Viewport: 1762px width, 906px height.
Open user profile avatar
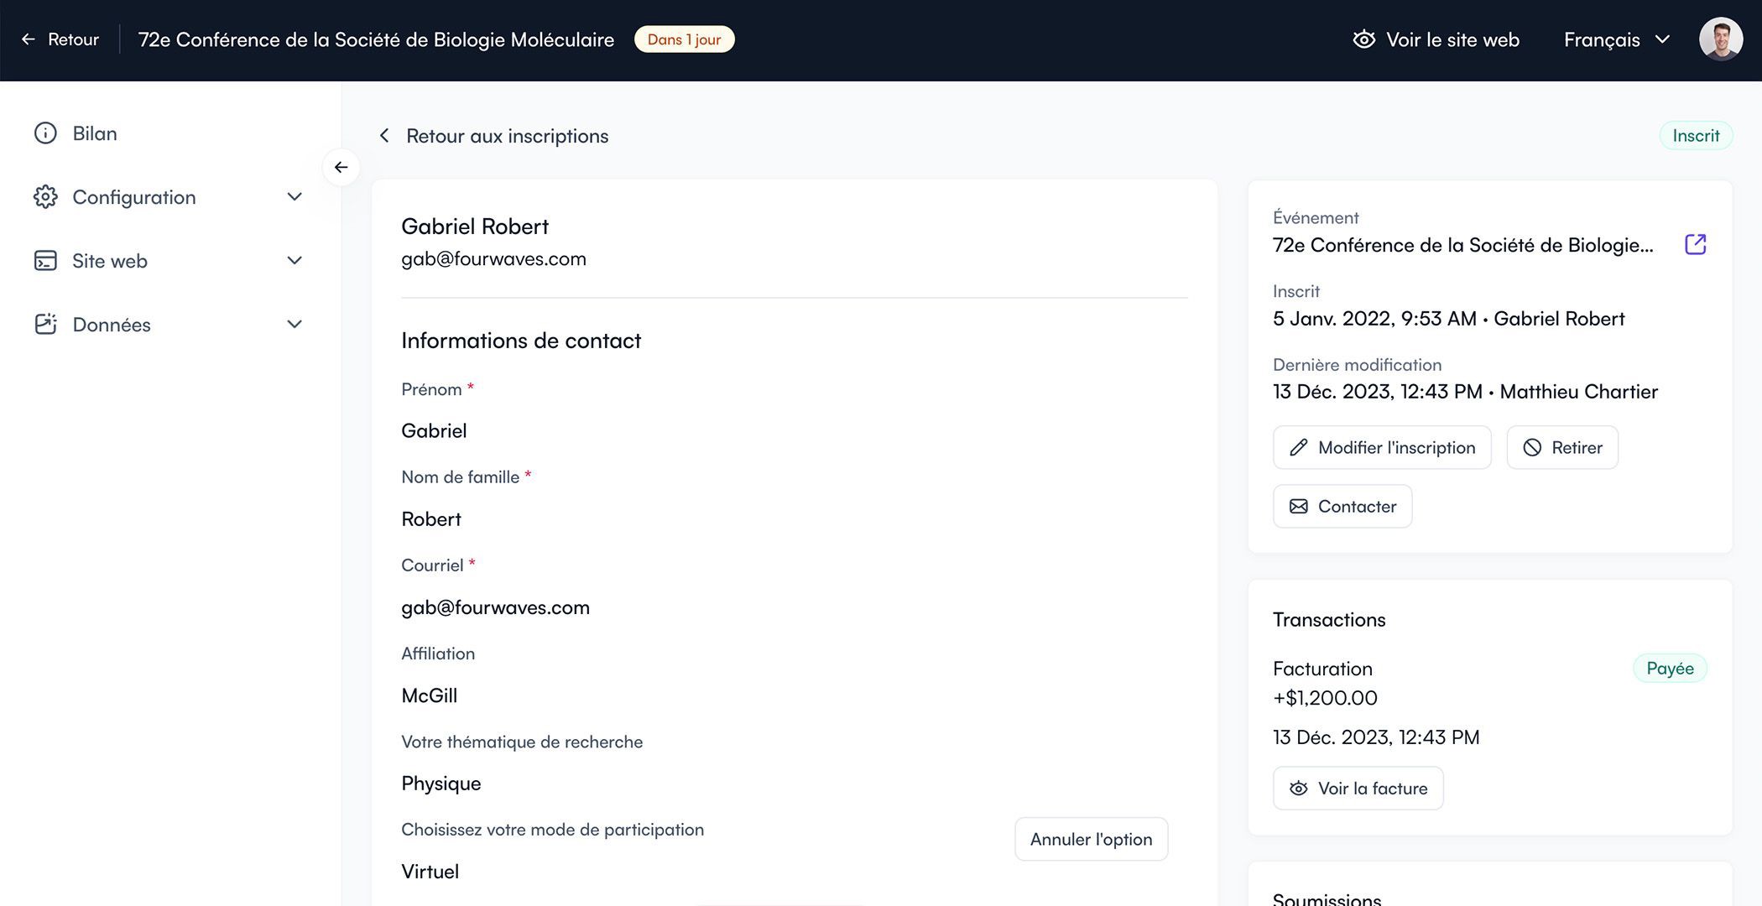click(x=1720, y=39)
